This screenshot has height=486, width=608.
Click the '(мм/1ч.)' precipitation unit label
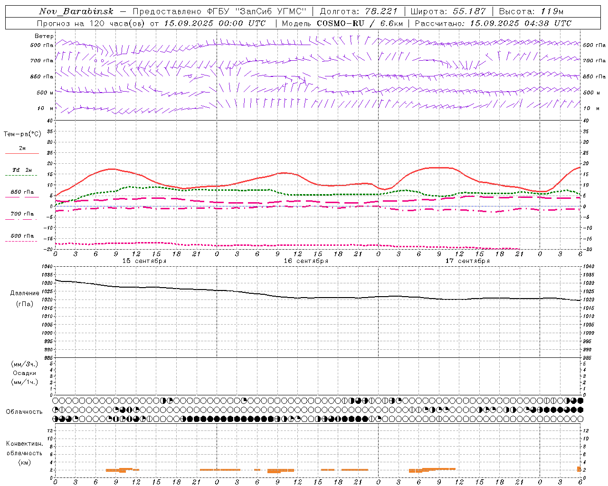coord(25,382)
